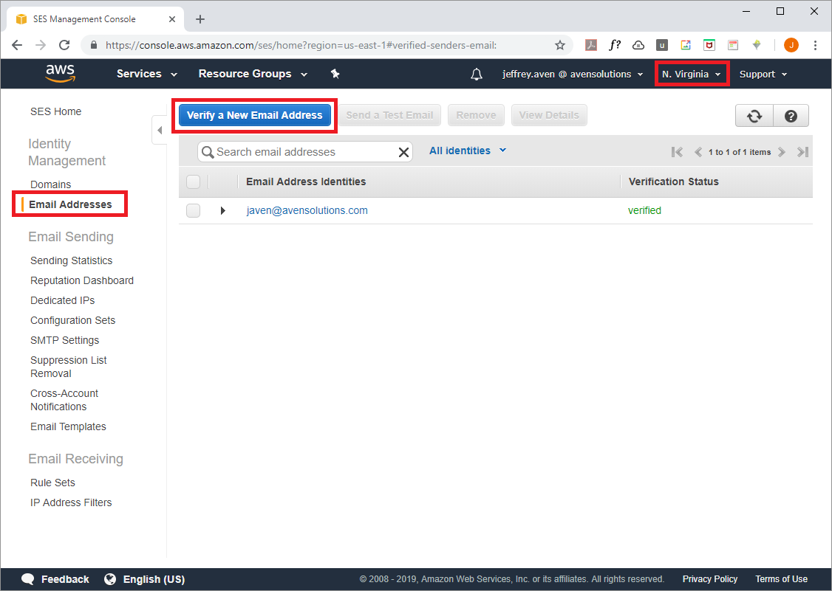
Task: Click the browser back arrow
Action: pos(17,45)
